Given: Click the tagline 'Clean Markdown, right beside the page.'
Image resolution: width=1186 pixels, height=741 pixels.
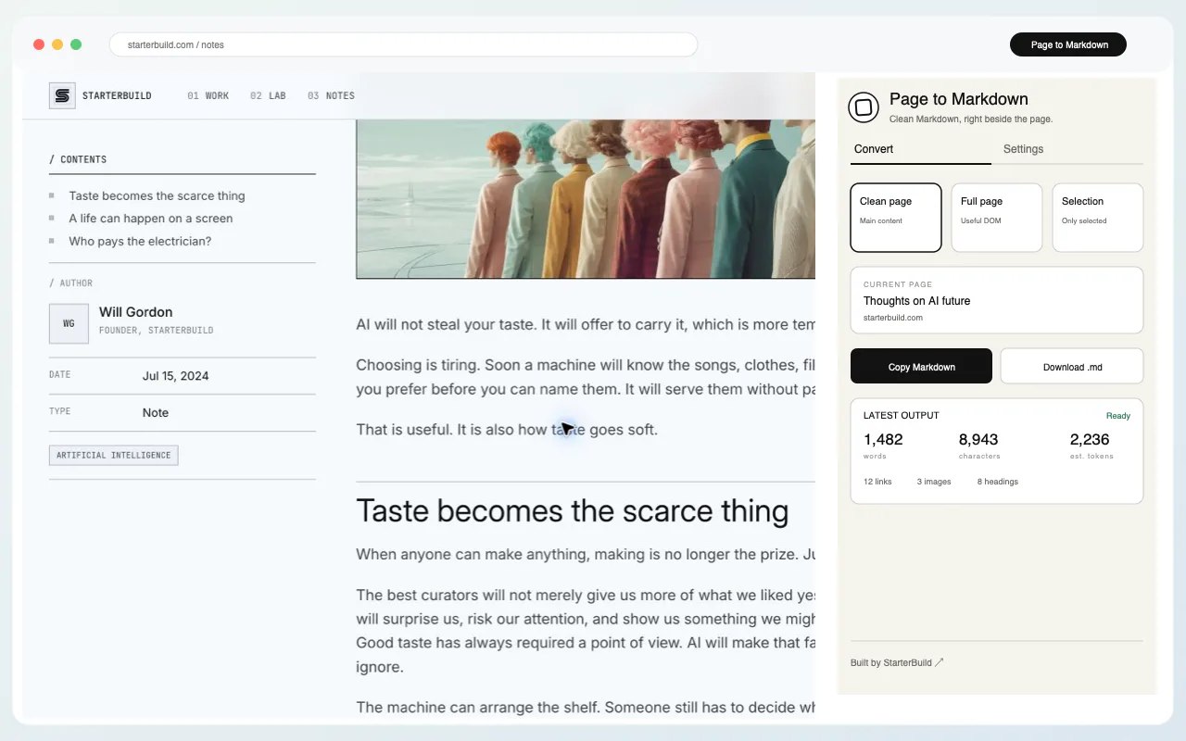Looking at the screenshot, I should tap(971, 119).
